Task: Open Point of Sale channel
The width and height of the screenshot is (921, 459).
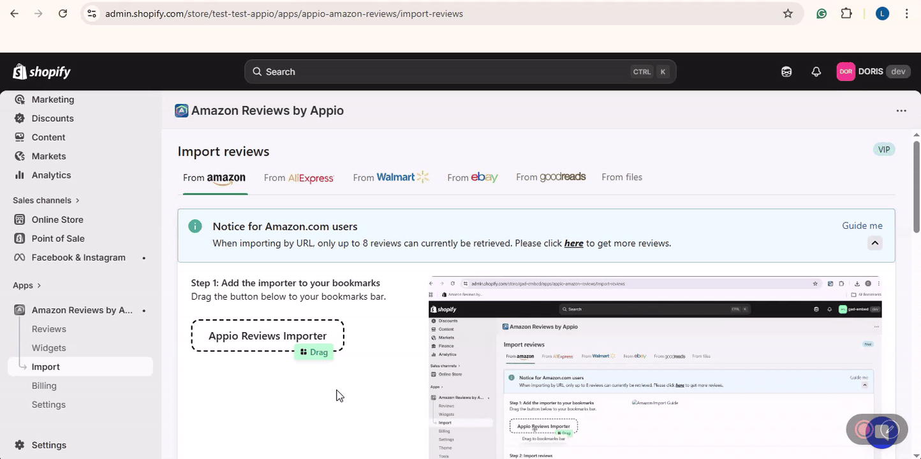Action: coord(58,238)
